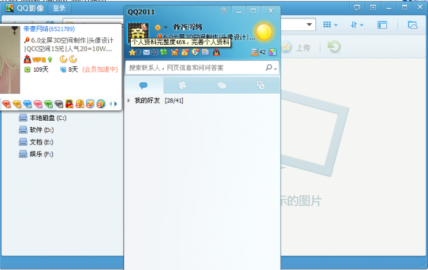Click the green diamond service icon
The width and height of the screenshot is (428, 270).
coord(48,104)
